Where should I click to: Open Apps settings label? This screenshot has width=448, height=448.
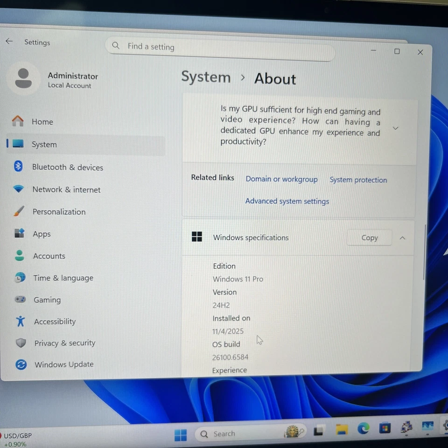tap(42, 234)
